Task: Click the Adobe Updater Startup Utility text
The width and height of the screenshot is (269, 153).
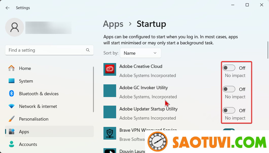Action: pos(148,109)
